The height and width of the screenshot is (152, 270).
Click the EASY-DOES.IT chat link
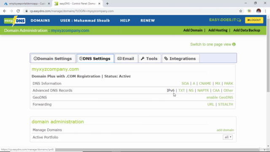(225, 20)
